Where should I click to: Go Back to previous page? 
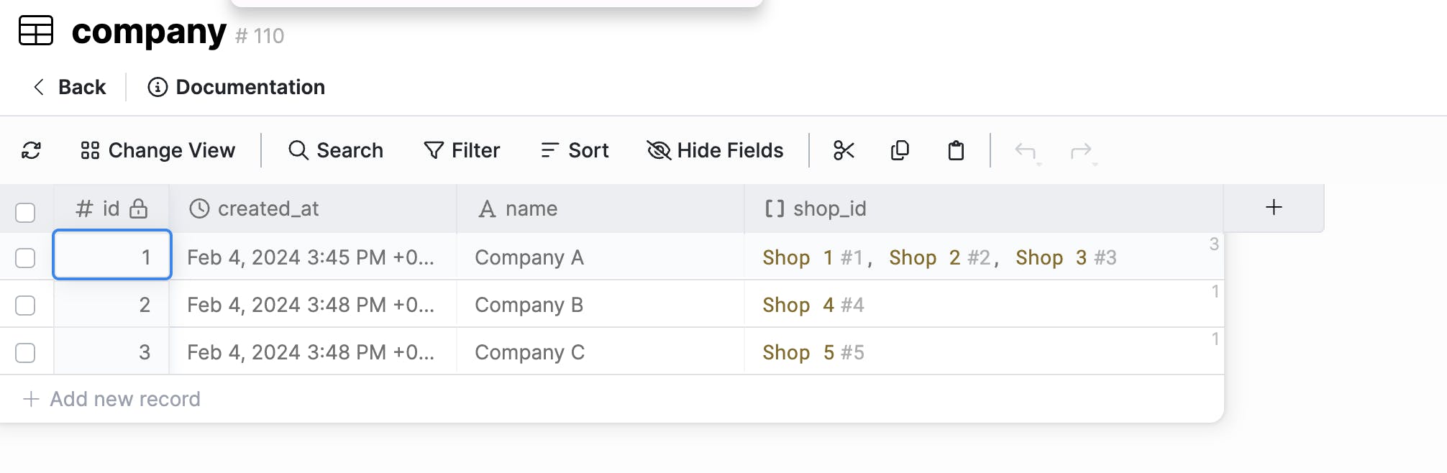(x=70, y=87)
